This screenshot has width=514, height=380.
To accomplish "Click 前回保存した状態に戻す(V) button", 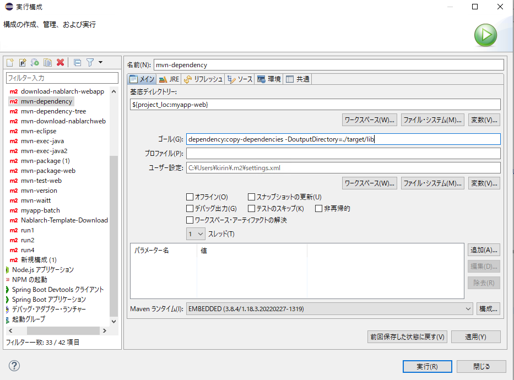I will click(407, 336).
